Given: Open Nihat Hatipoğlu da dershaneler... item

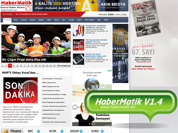Looking at the screenshot, I should point(54,103).
